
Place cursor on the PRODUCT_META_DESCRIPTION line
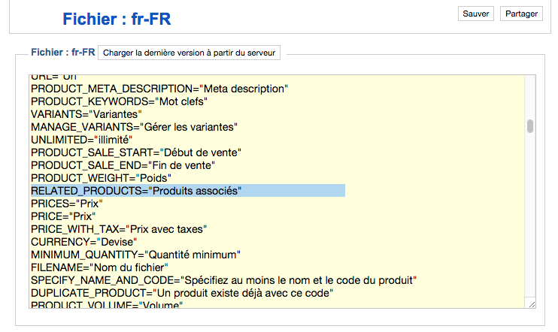(159, 89)
